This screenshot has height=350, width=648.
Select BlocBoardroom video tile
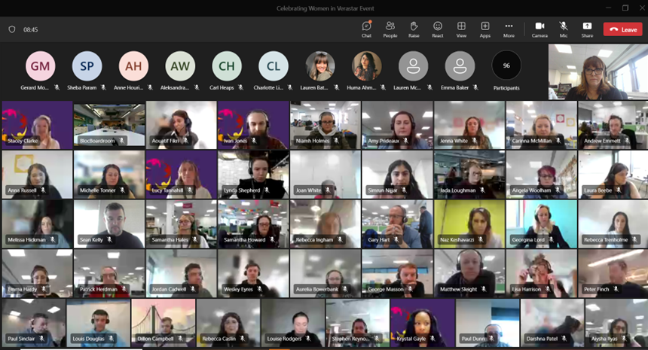coord(109,125)
